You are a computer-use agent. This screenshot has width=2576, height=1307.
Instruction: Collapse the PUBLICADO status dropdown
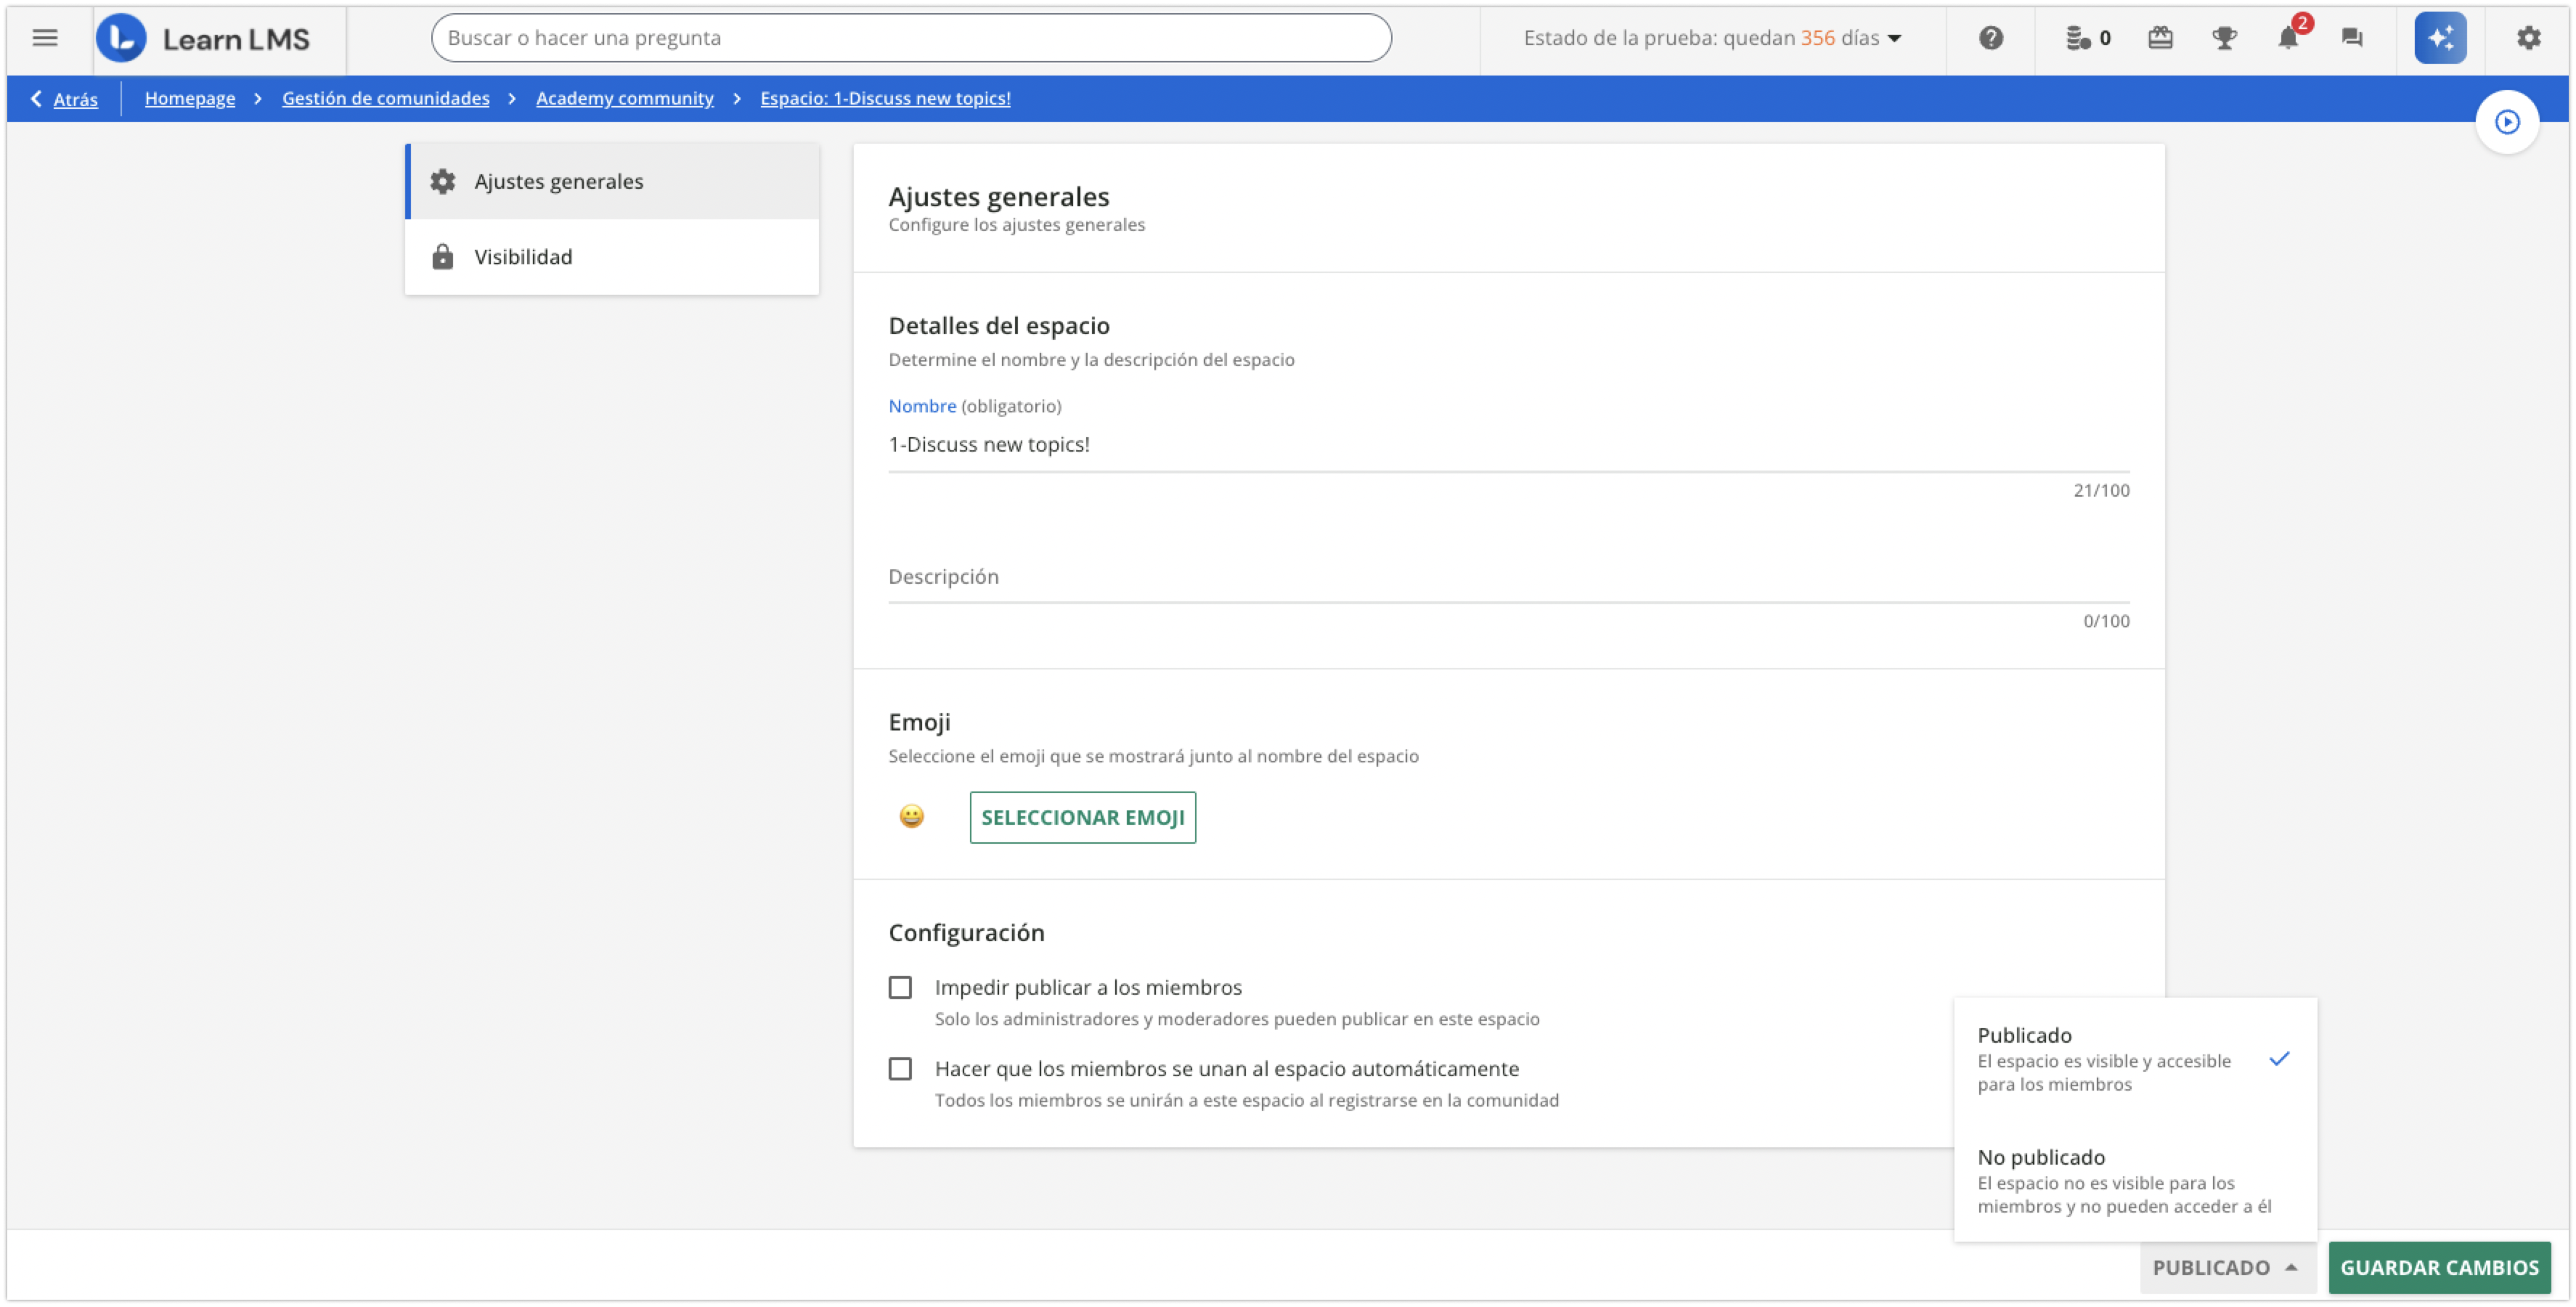coord(2225,1267)
